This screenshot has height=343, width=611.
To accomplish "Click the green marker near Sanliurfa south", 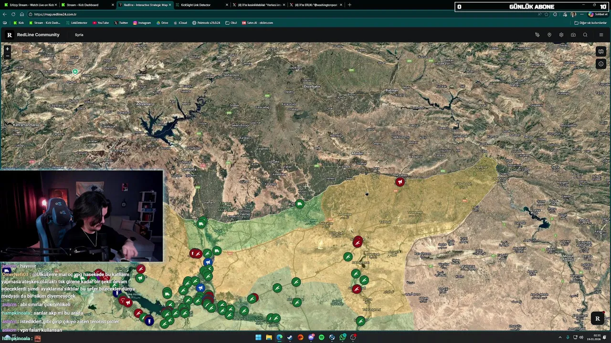I will pyautogui.click(x=201, y=223).
